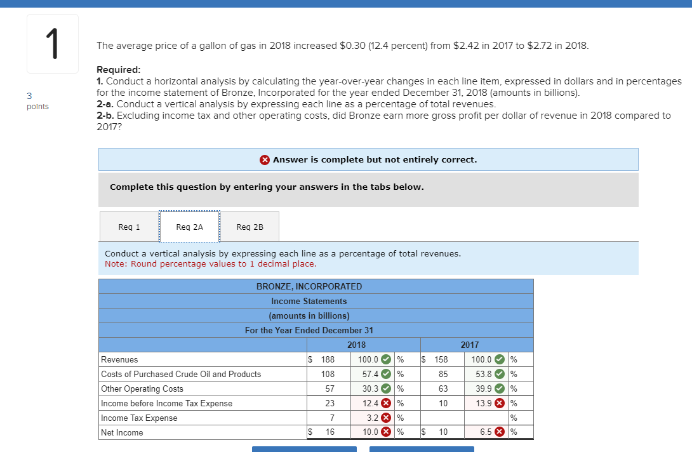
Task: Click red X icon next to 12.4 value
Action: coord(386,403)
